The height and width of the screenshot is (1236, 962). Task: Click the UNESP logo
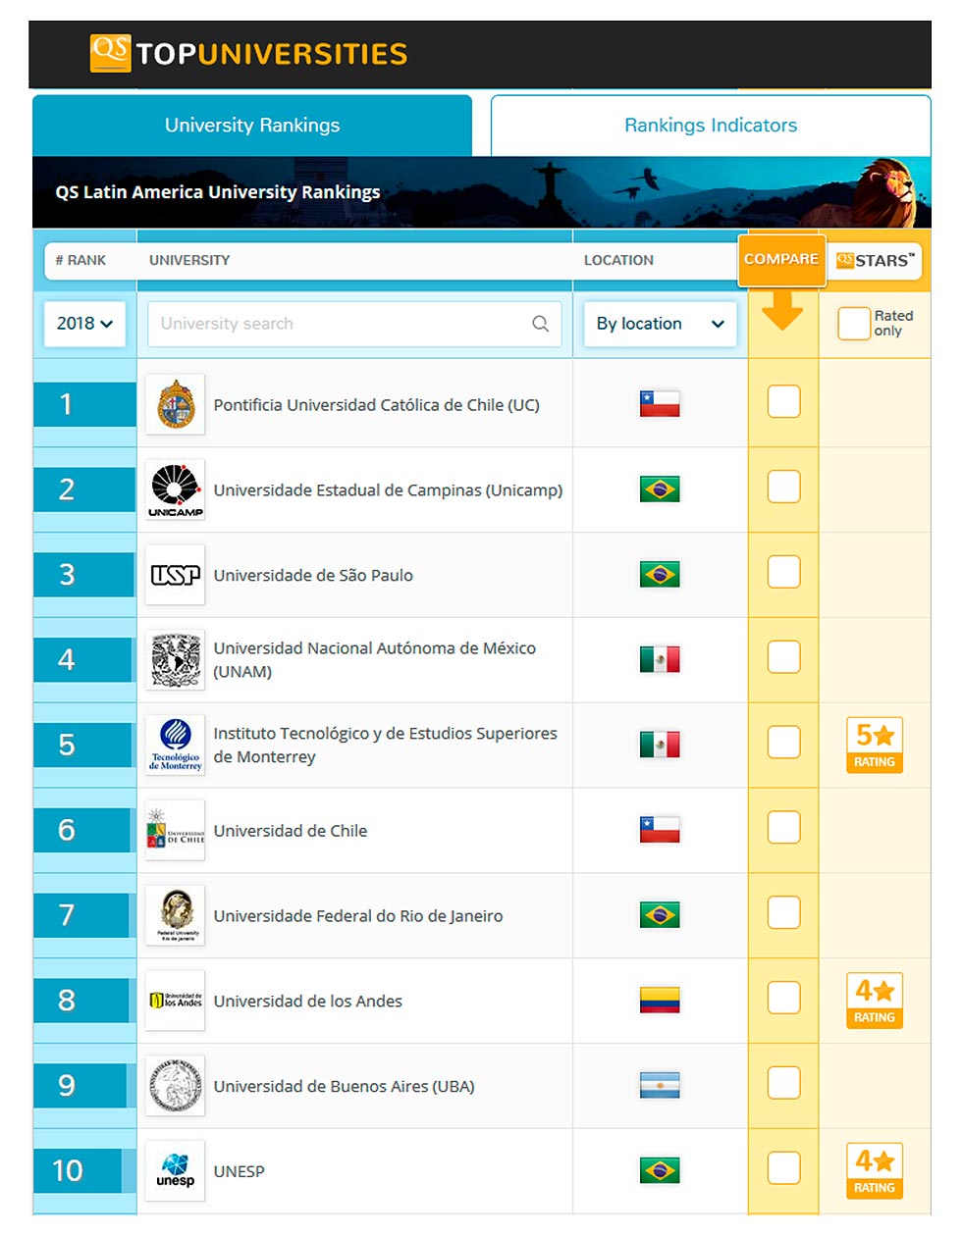pyautogui.click(x=176, y=1170)
